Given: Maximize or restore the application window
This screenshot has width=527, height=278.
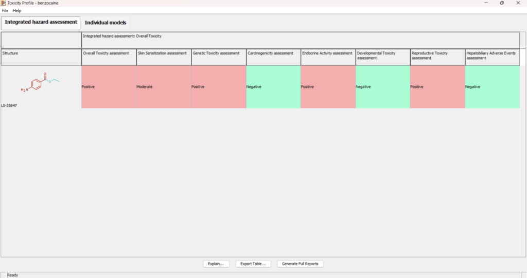Looking at the screenshot, I should [x=502, y=3].
